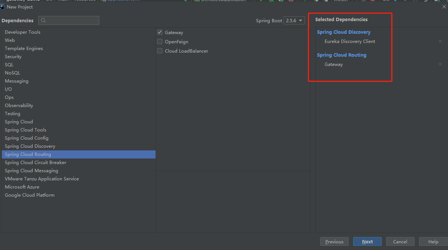This screenshot has width=448, height=250.
Task: Click the Gateway label in dependency list
Action: [x=174, y=33]
